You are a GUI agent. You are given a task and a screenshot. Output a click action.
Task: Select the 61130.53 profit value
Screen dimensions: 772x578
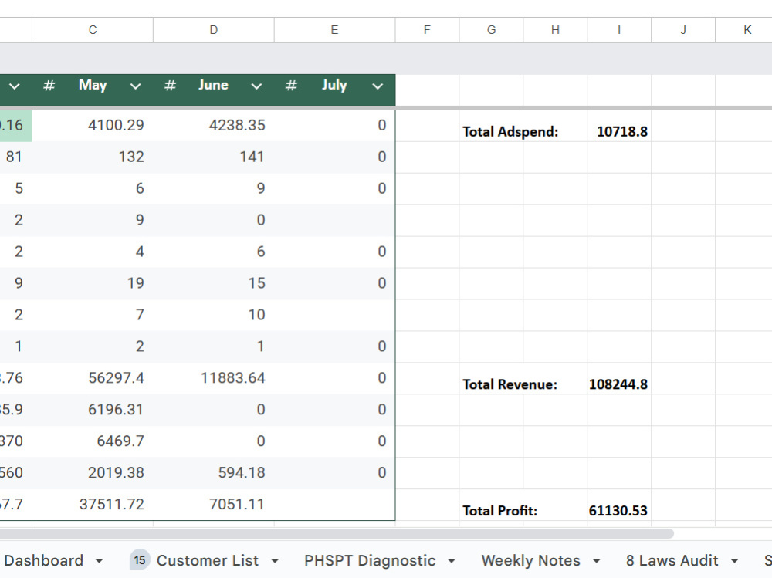click(x=619, y=511)
